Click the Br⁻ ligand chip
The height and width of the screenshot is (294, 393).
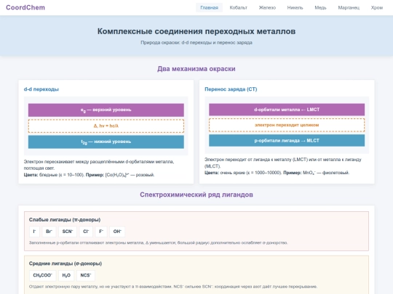tap(49, 232)
